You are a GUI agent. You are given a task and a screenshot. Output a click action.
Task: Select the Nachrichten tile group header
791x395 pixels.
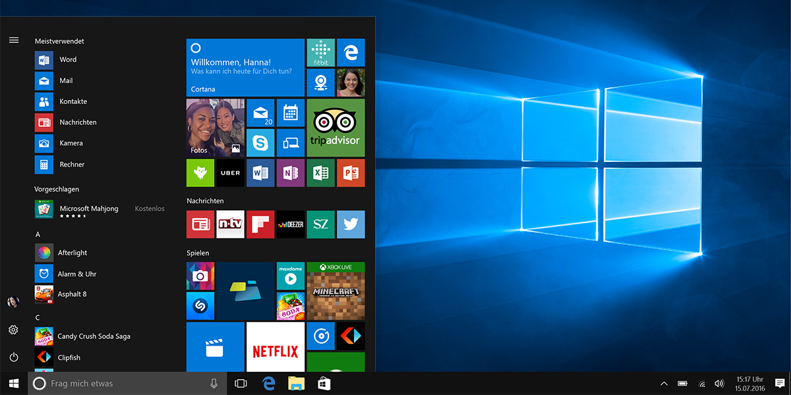[x=205, y=201]
